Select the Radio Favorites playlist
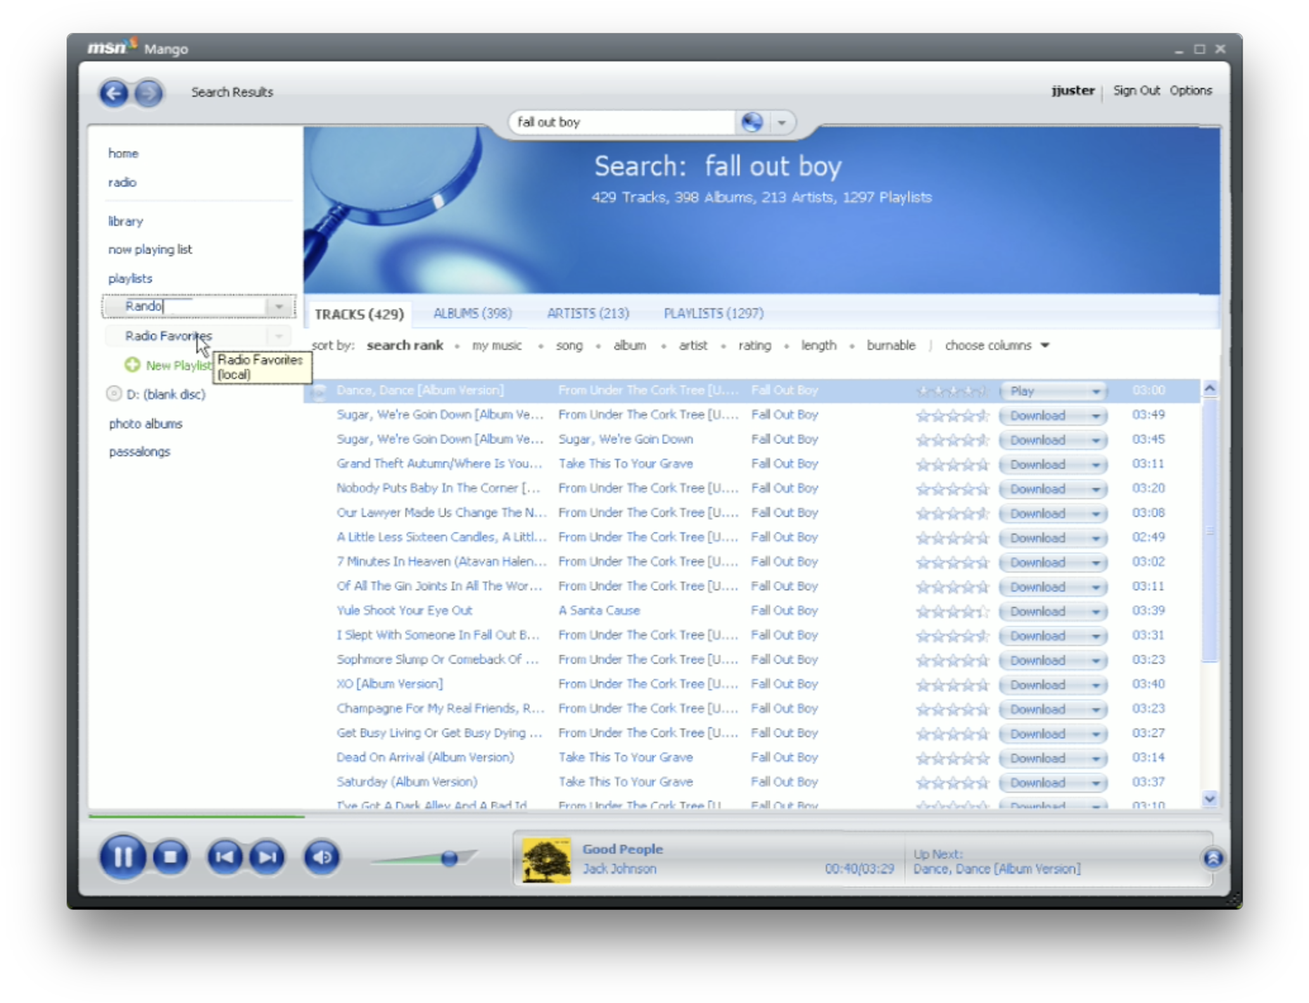This screenshot has height=1003, width=1309. (168, 335)
